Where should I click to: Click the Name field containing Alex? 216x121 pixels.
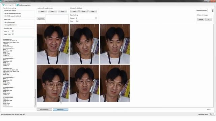click(x=86, y=21)
